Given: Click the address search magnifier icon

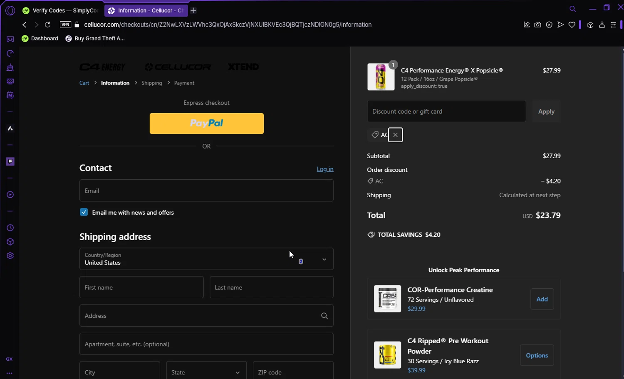Looking at the screenshot, I should 324,316.
